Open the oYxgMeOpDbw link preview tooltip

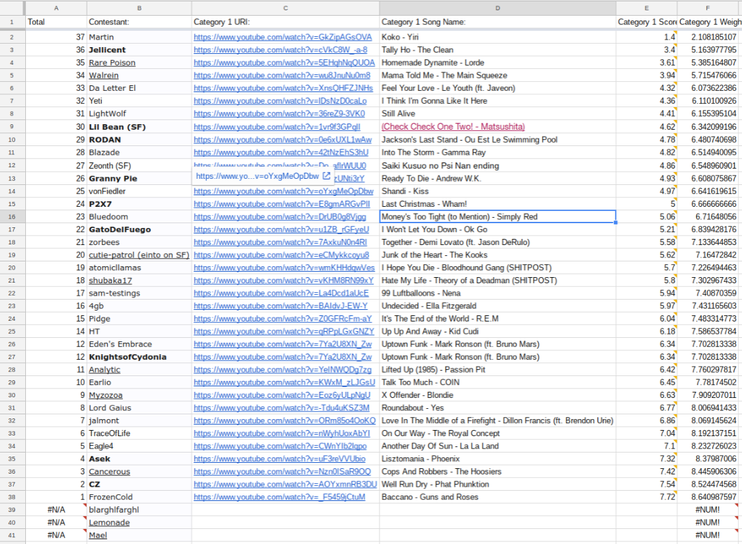point(257,176)
